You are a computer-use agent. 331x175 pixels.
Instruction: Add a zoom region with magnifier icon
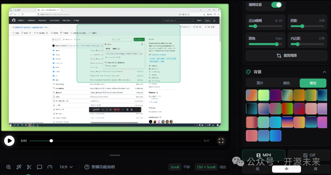coord(9,167)
